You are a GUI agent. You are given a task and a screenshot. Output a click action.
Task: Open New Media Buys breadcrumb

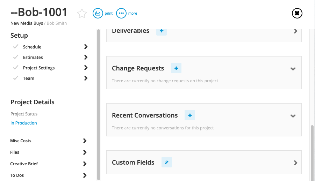27,23
